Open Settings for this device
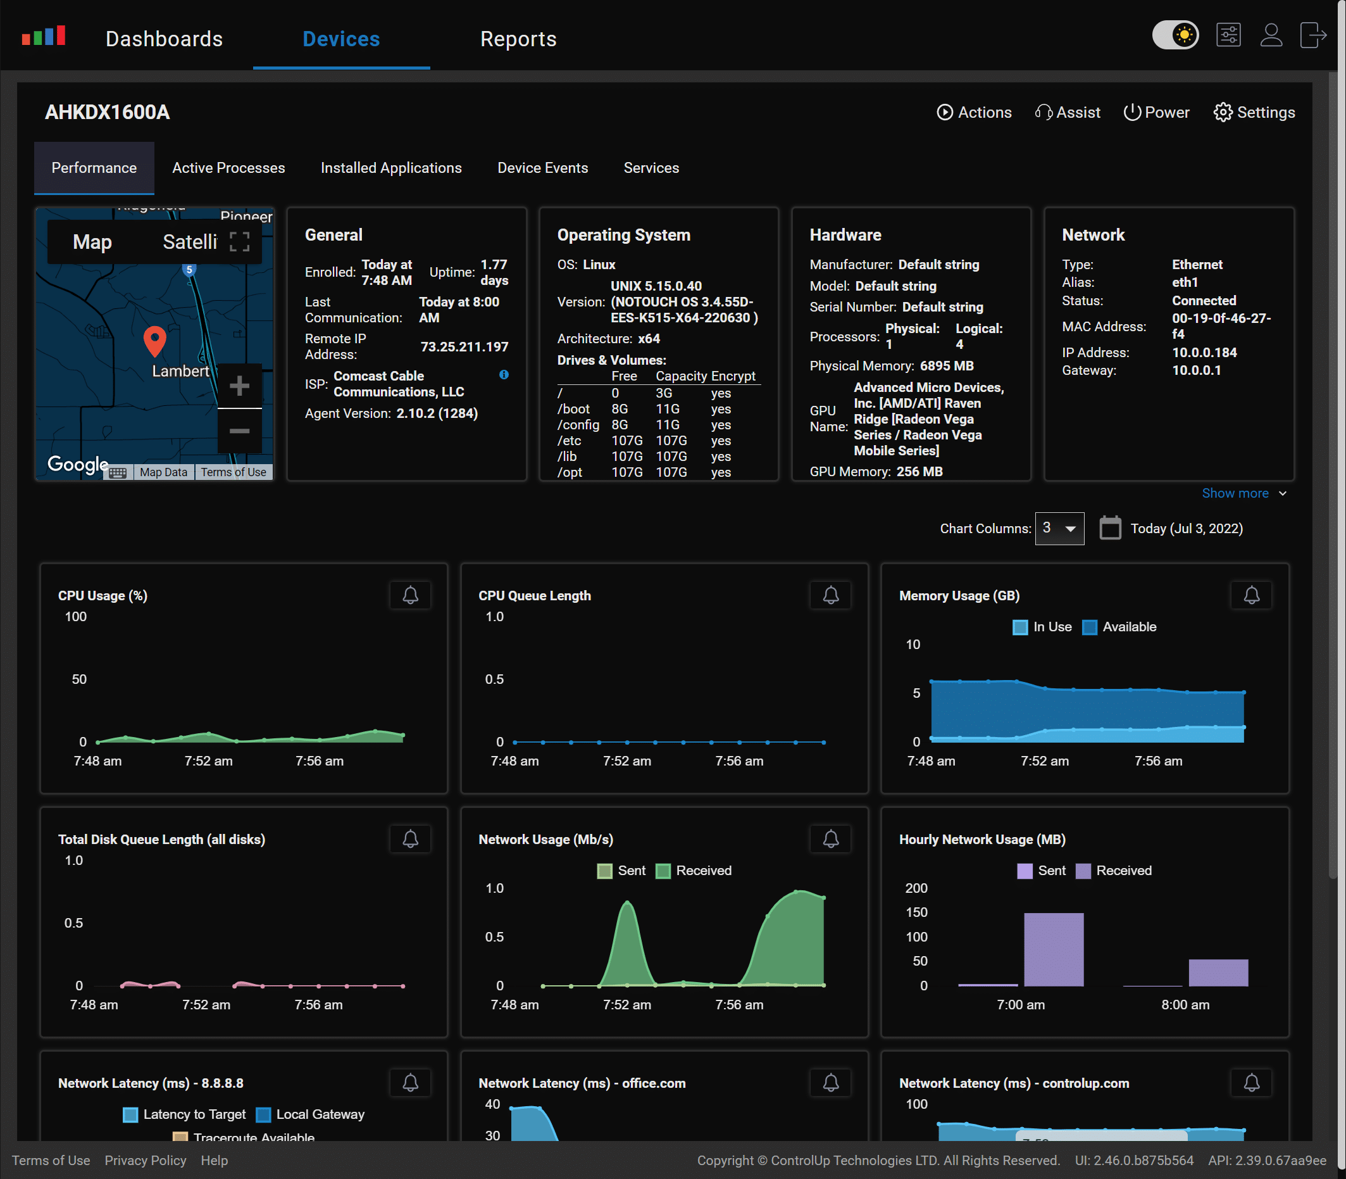1346x1179 pixels. 1254,112
